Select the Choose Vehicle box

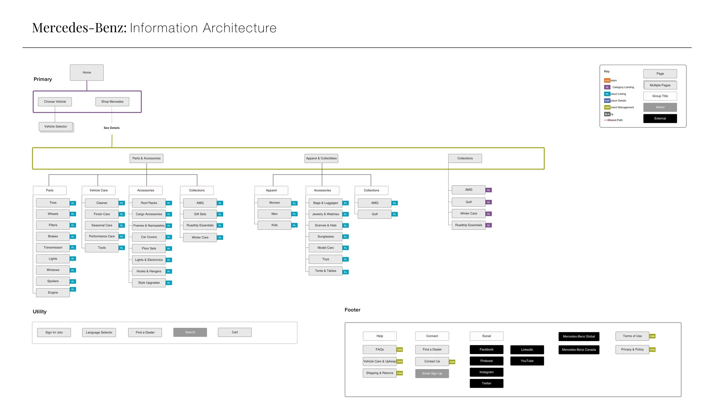tap(55, 102)
